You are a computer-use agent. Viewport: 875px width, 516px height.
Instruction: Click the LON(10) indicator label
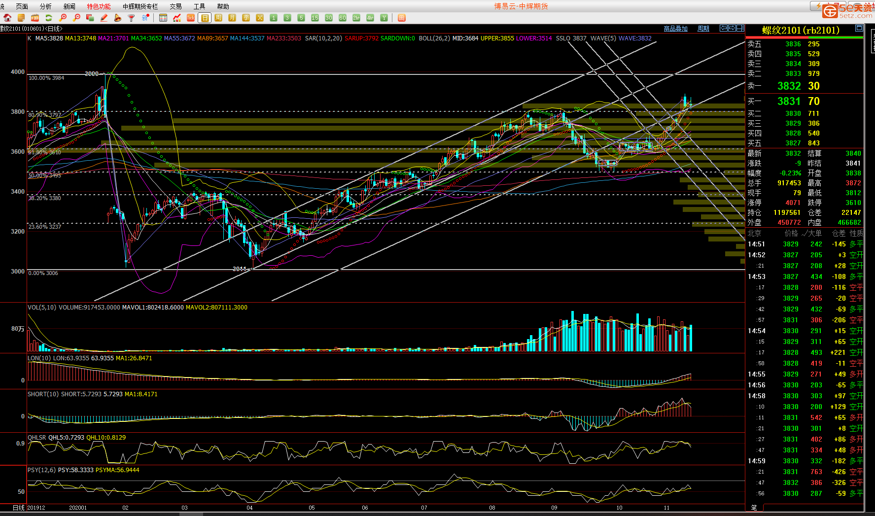pyautogui.click(x=39, y=358)
